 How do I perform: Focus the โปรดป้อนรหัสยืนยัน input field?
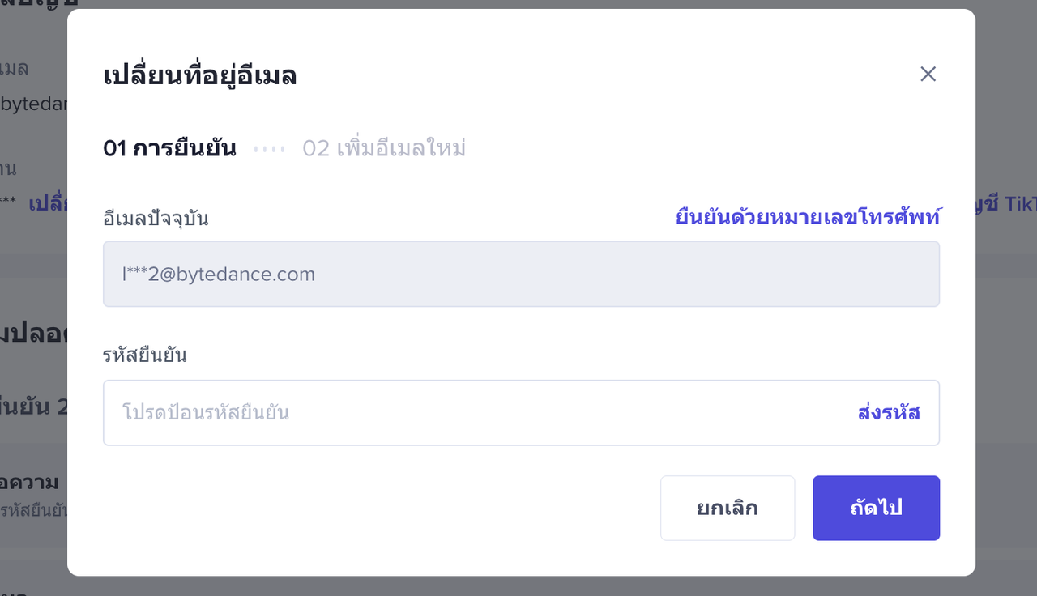[x=478, y=413]
